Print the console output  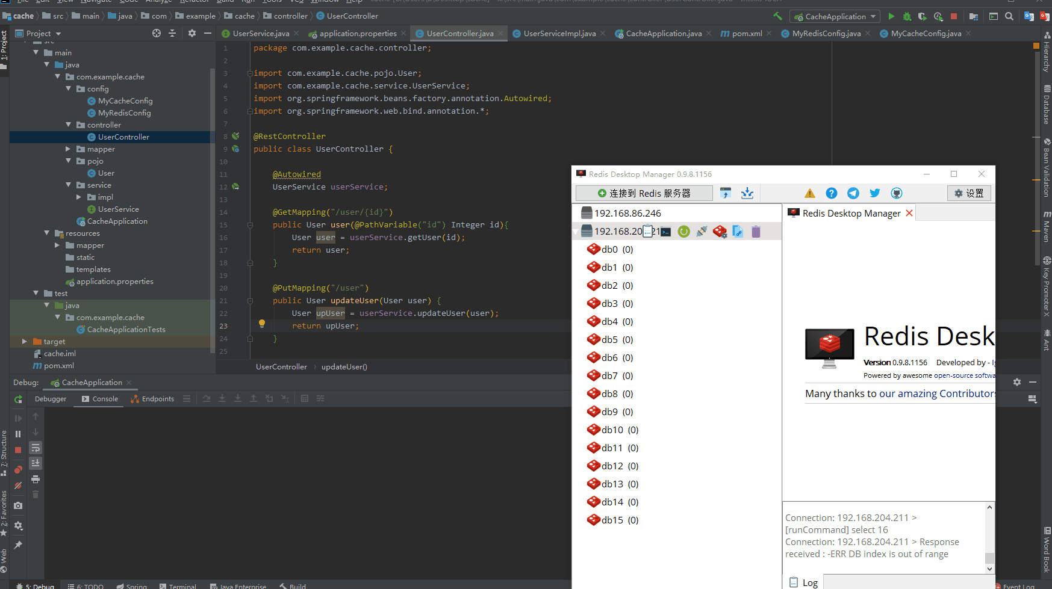(x=36, y=480)
